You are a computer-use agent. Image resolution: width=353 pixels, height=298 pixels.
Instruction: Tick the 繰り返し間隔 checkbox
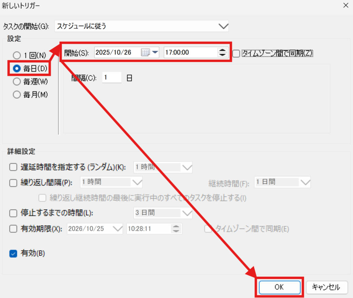(13, 183)
